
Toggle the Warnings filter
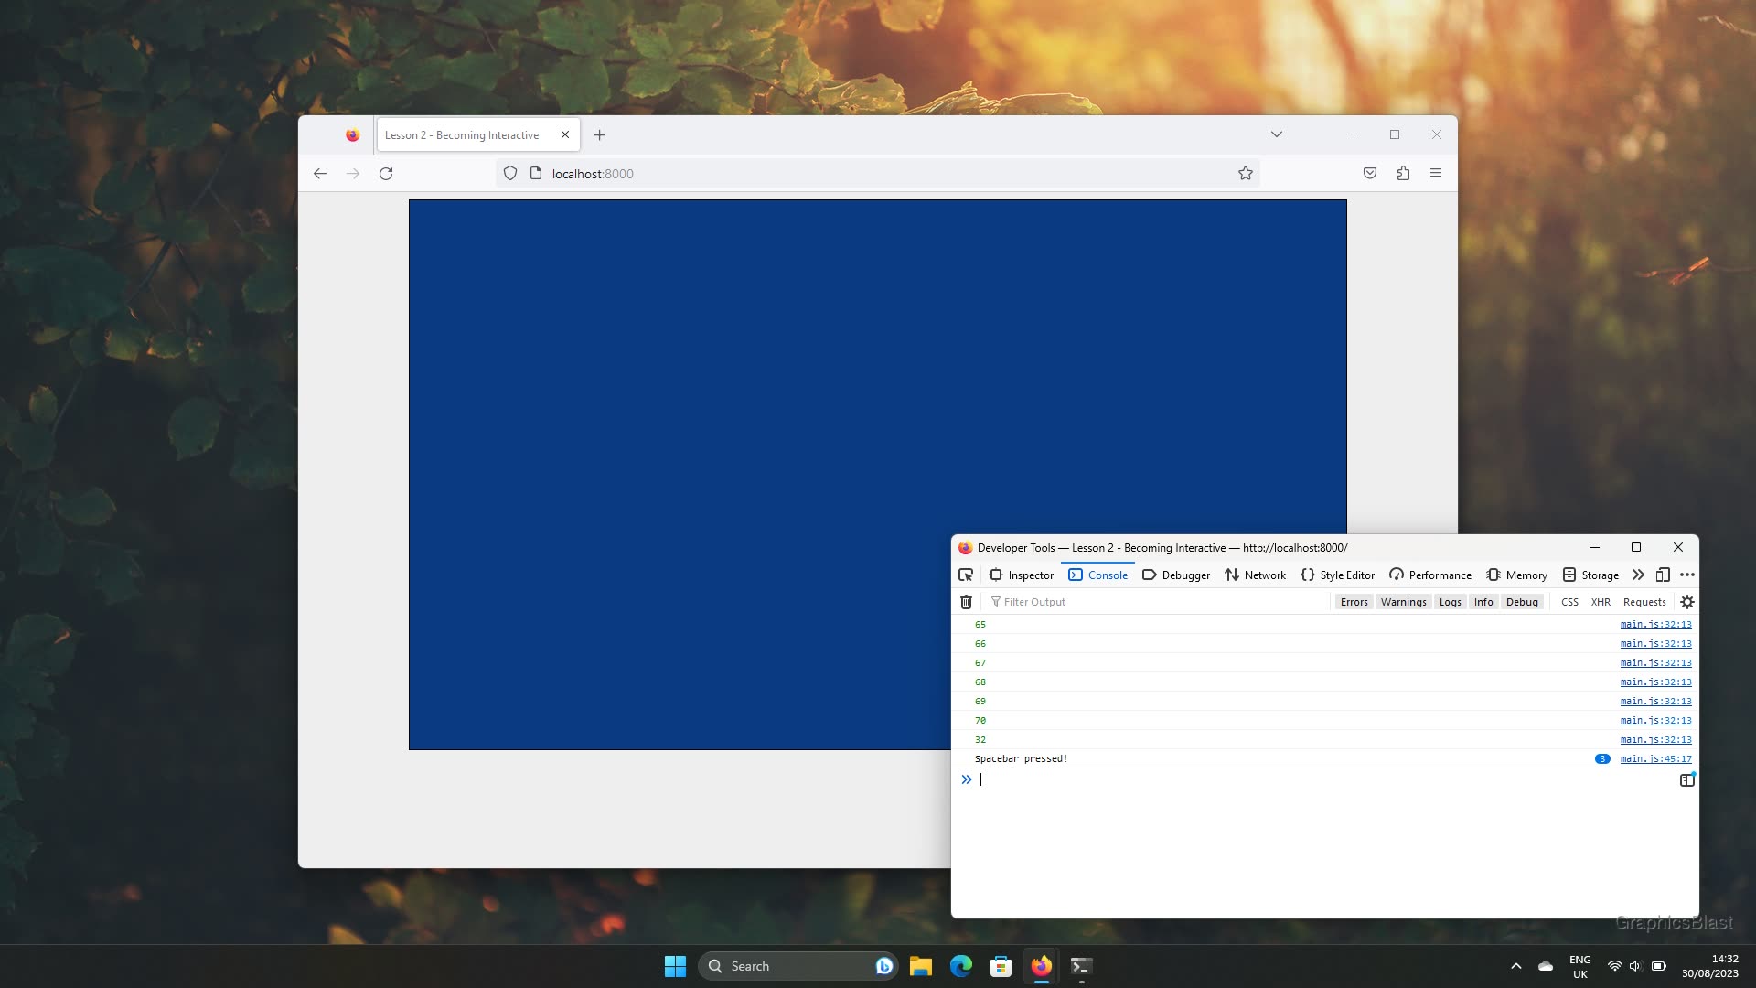pyautogui.click(x=1403, y=602)
